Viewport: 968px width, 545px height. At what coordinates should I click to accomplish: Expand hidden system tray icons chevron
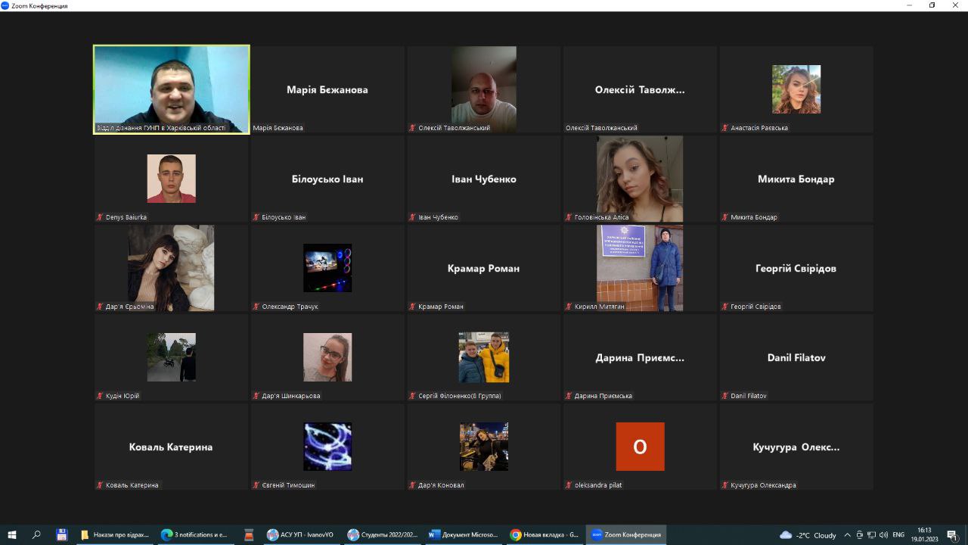tap(847, 534)
